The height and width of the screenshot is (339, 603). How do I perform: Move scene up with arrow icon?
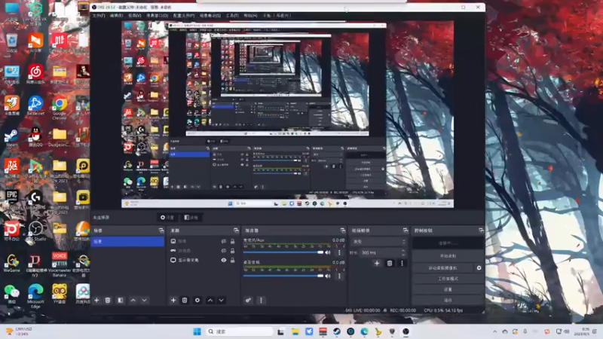[133, 300]
